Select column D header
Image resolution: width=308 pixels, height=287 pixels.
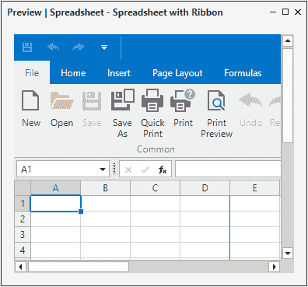tap(205, 188)
